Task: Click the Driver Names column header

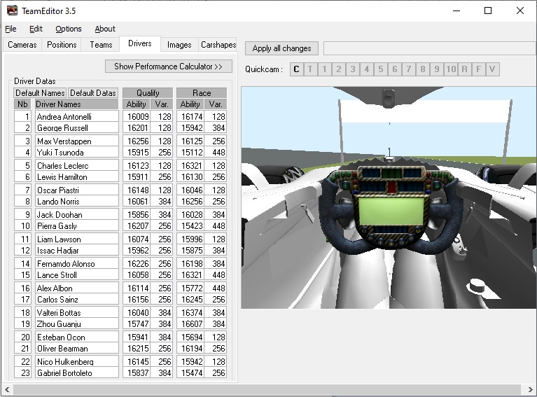Action: click(77, 104)
